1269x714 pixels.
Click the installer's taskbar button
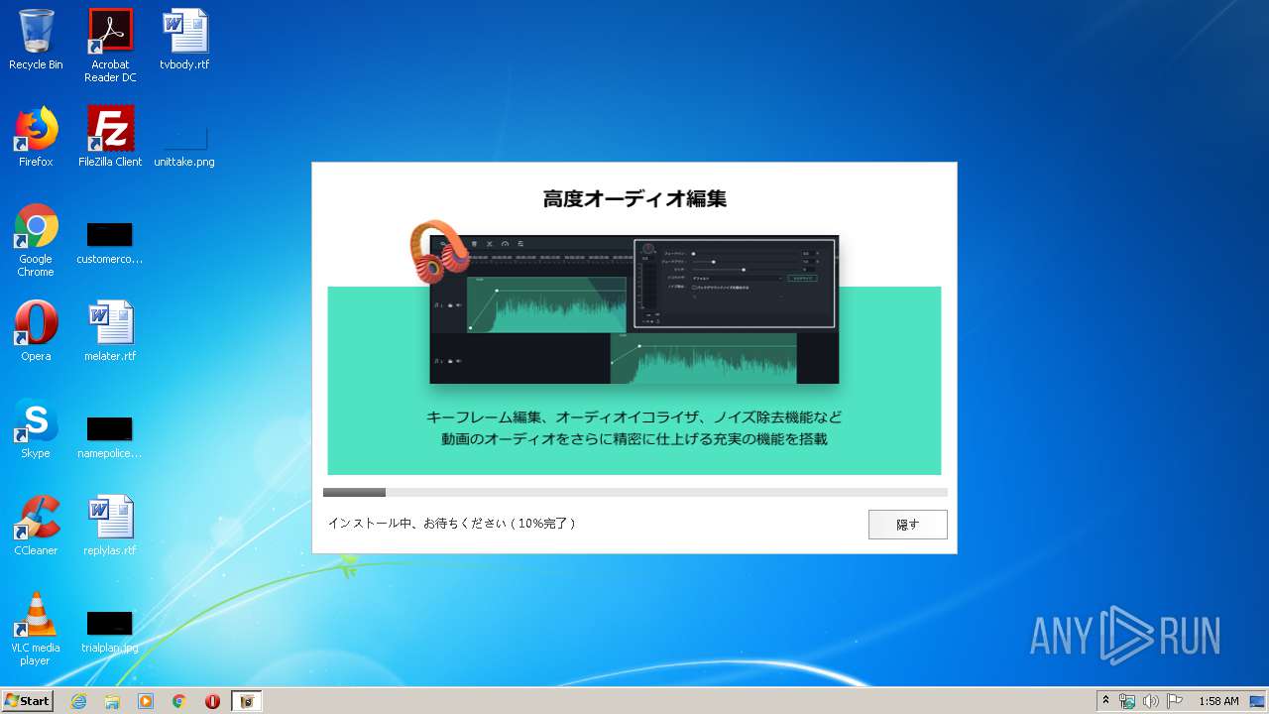(x=247, y=701)
